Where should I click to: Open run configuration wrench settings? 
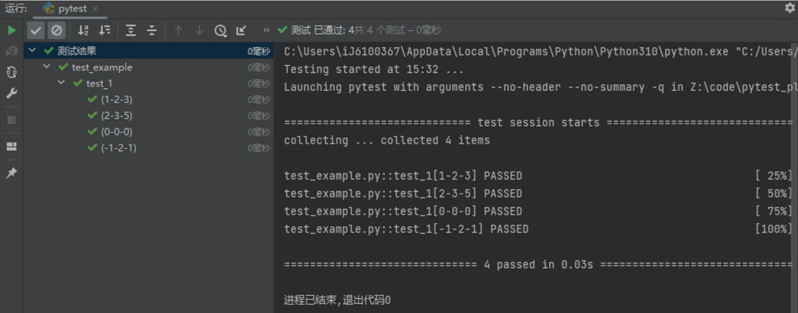click(11, 94)
